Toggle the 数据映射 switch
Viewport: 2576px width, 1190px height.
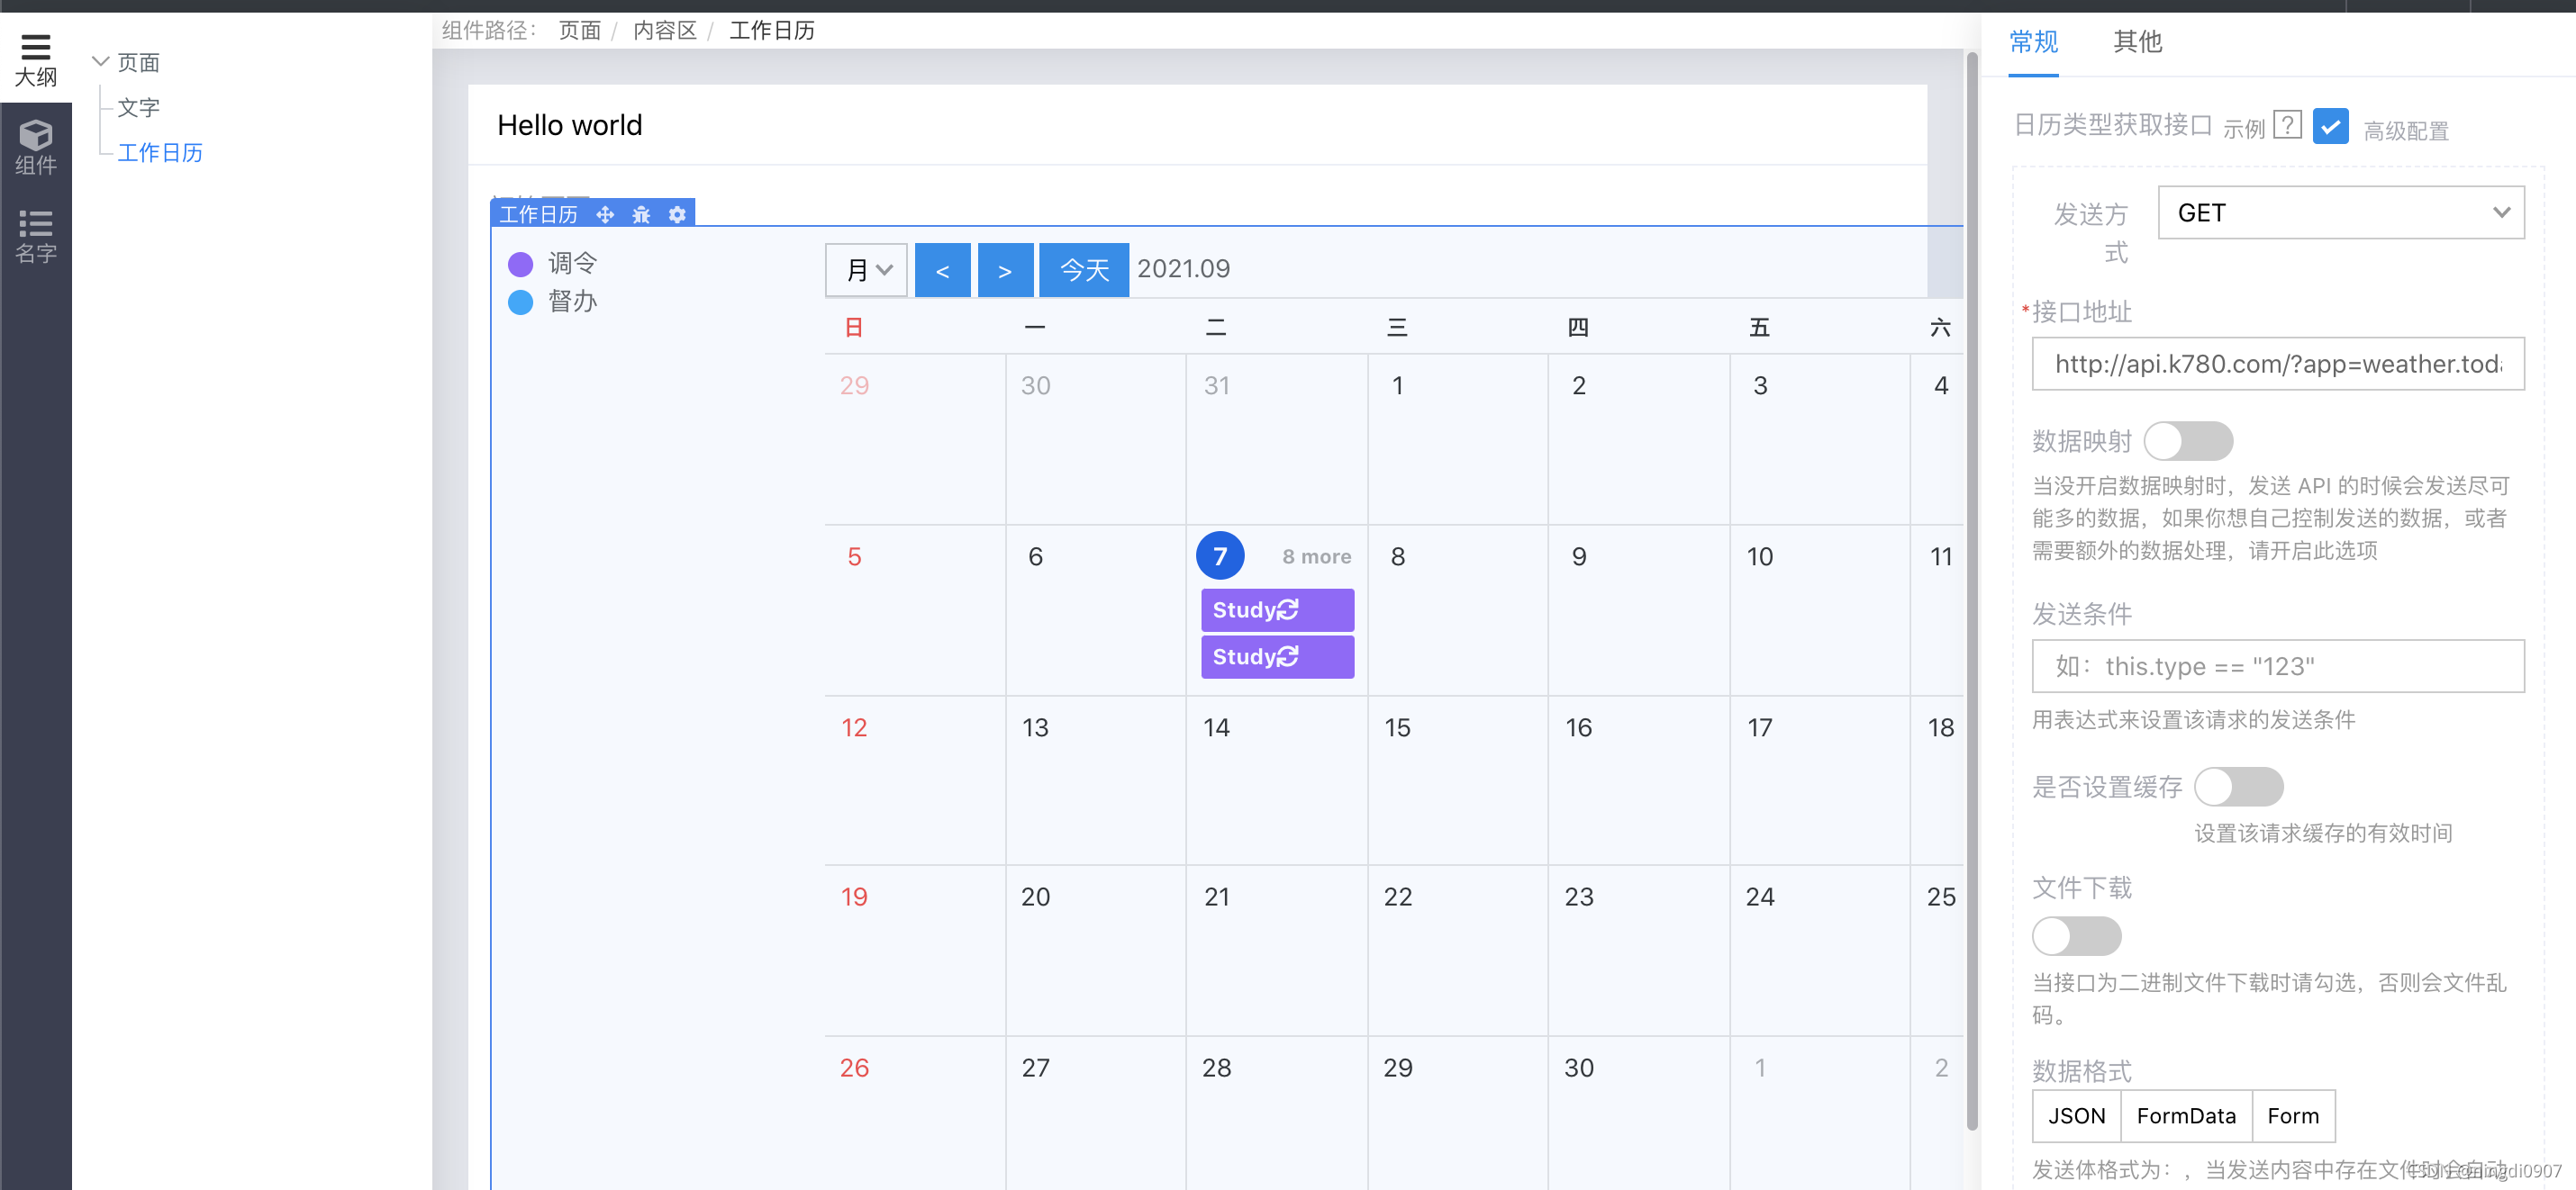(2187, 441)
